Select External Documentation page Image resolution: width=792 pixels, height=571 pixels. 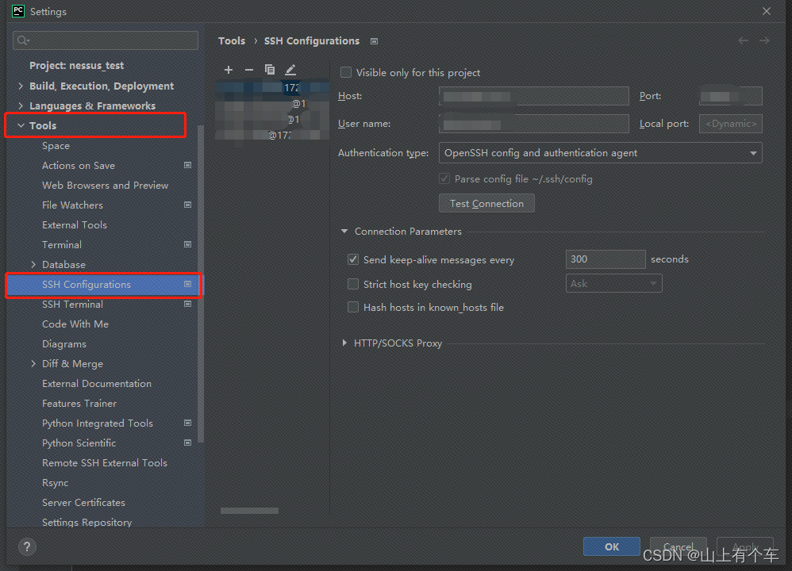pos(97,383)
